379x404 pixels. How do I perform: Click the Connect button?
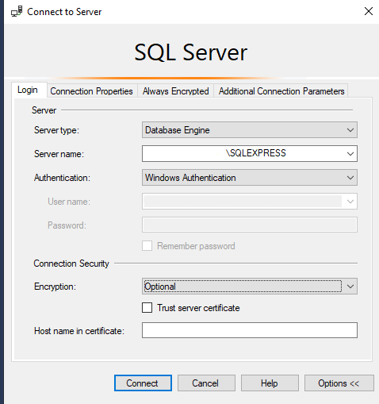coord(143,383)
